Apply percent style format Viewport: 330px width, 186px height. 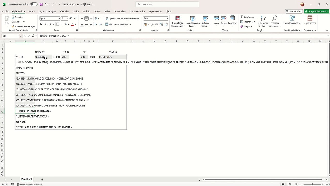point(152,24)
